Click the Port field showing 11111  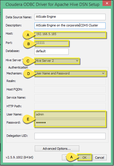tap(52, 43)
